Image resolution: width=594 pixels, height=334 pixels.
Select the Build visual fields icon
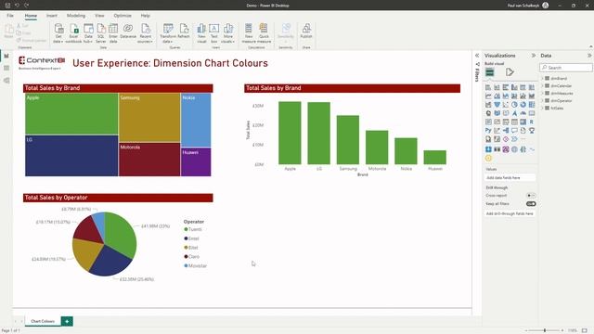coord(490,72)
